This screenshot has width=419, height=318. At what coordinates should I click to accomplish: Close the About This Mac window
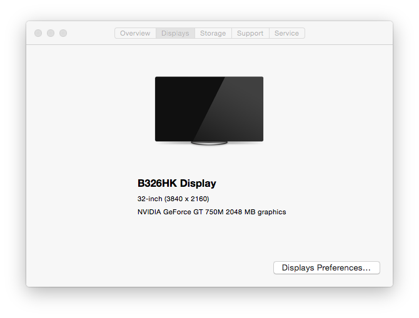(x=38, y=33)
